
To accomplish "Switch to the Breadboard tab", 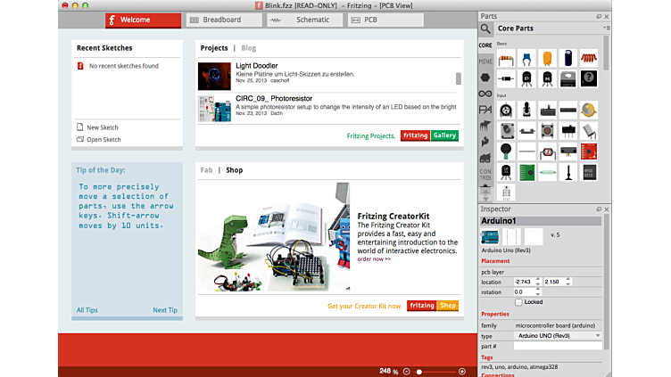I will point(220,20).
